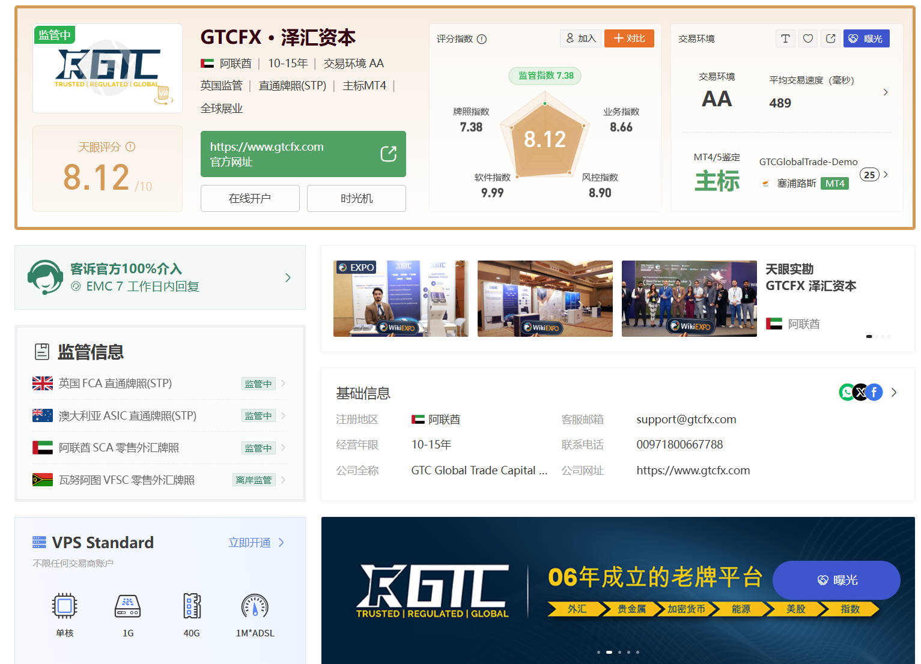Expand the 瓦努阿图 VFSC row chevron

[283, 480]
